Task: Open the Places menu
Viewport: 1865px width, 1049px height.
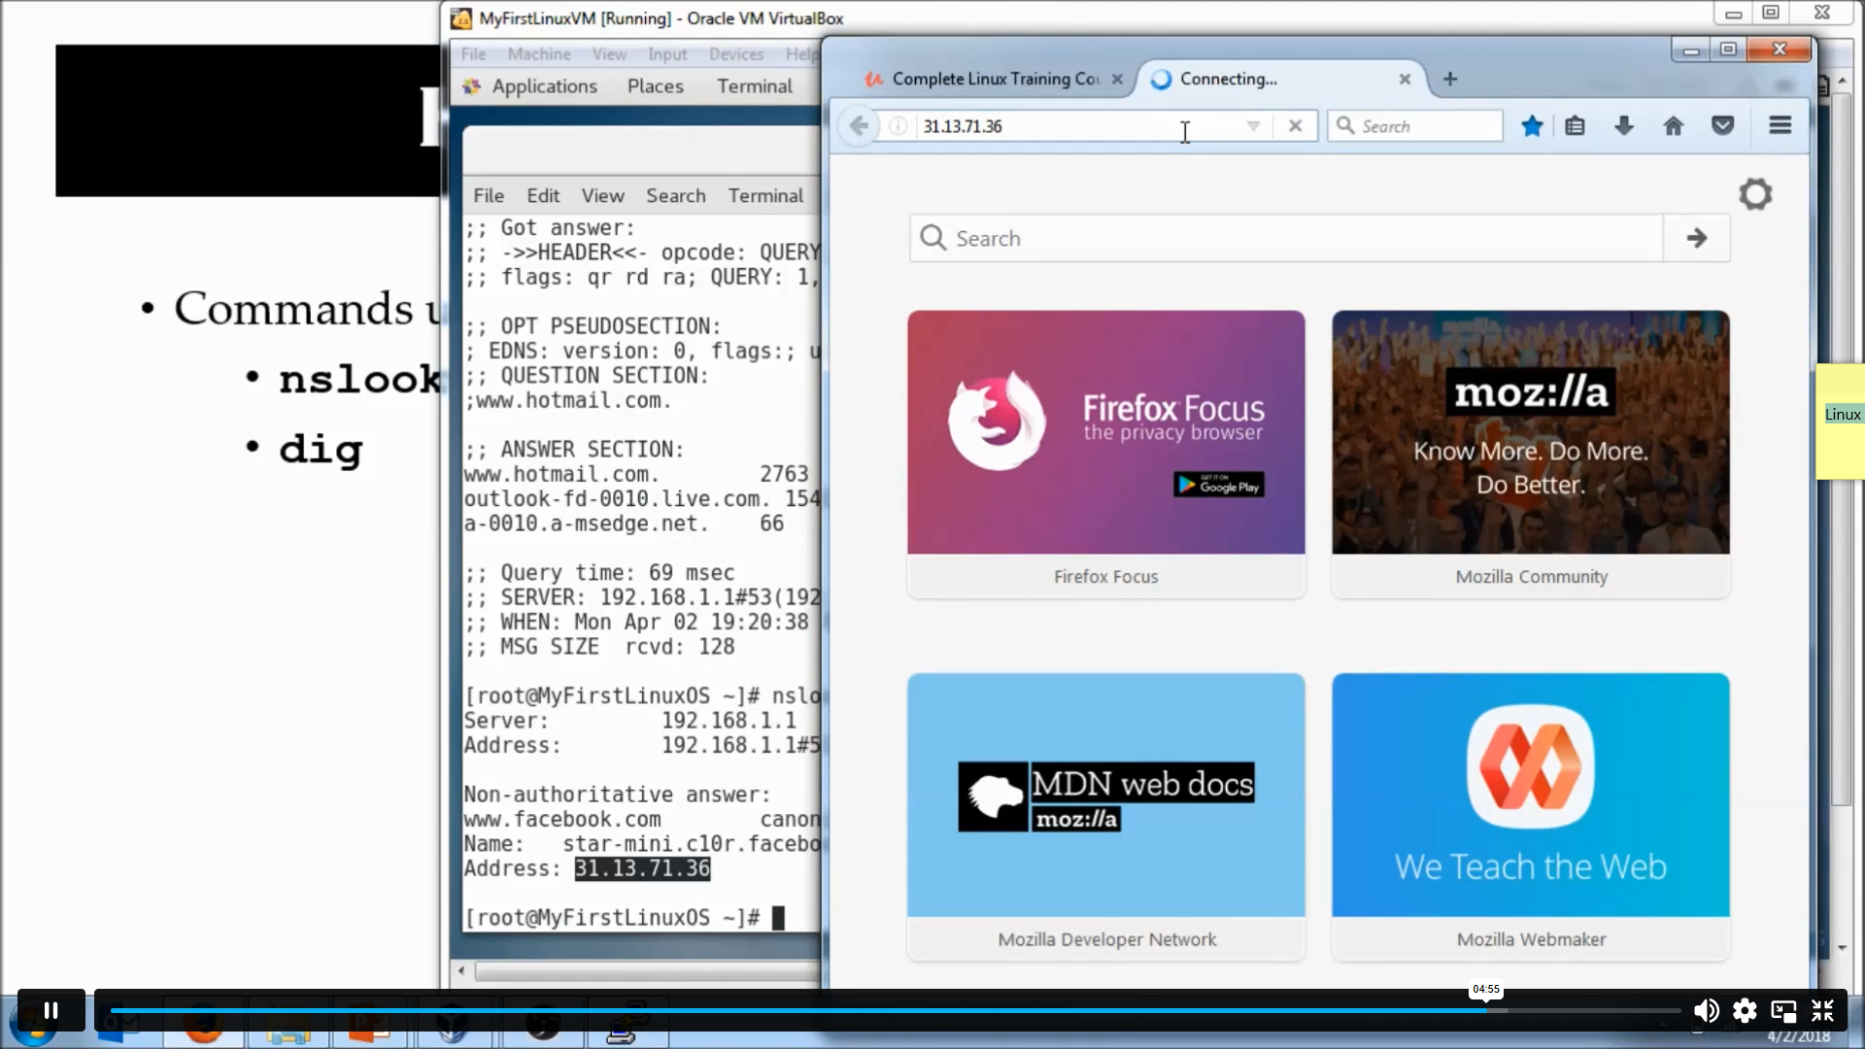Action: [655, 86]
